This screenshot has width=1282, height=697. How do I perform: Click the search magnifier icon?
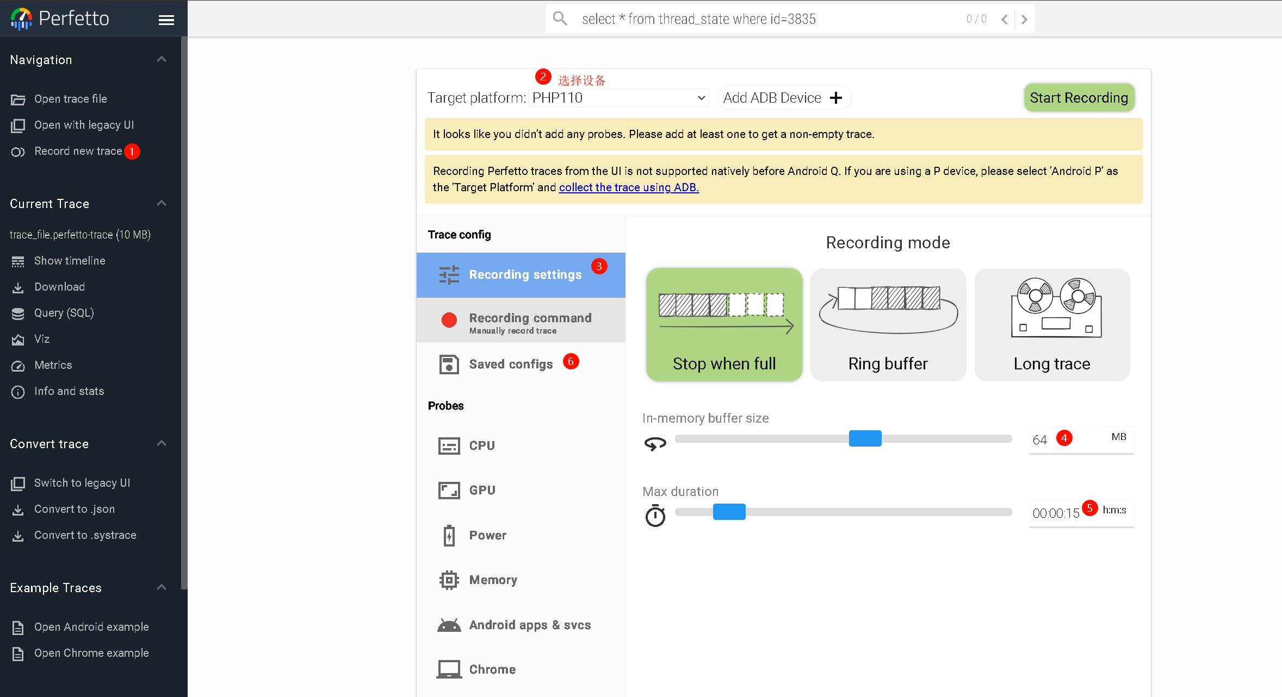[x=560, y=19]
